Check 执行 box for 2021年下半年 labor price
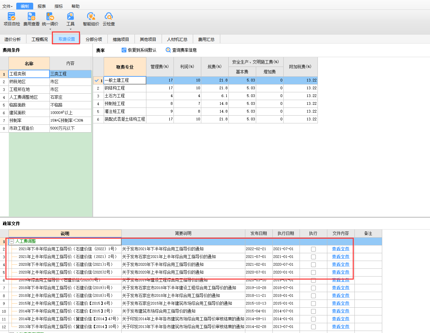430x333 pixels. click(x=313, y=249)
